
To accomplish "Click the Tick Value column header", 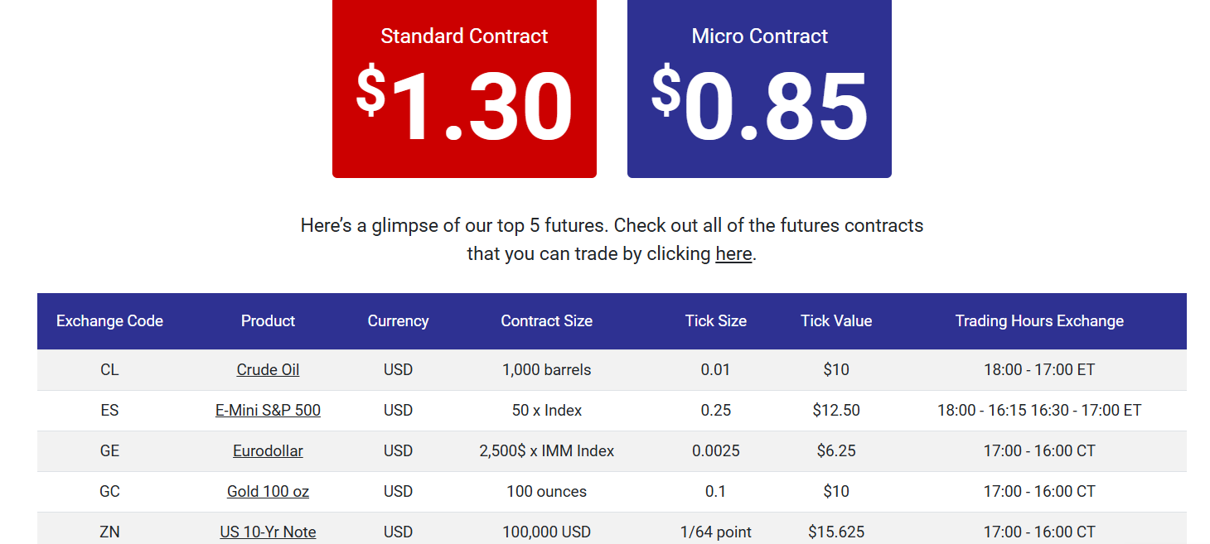I will (x=836, y=321).
